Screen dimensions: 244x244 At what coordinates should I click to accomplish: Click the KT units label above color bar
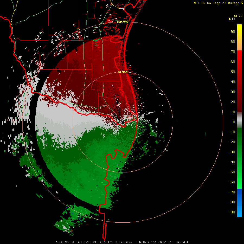(231, 19)
